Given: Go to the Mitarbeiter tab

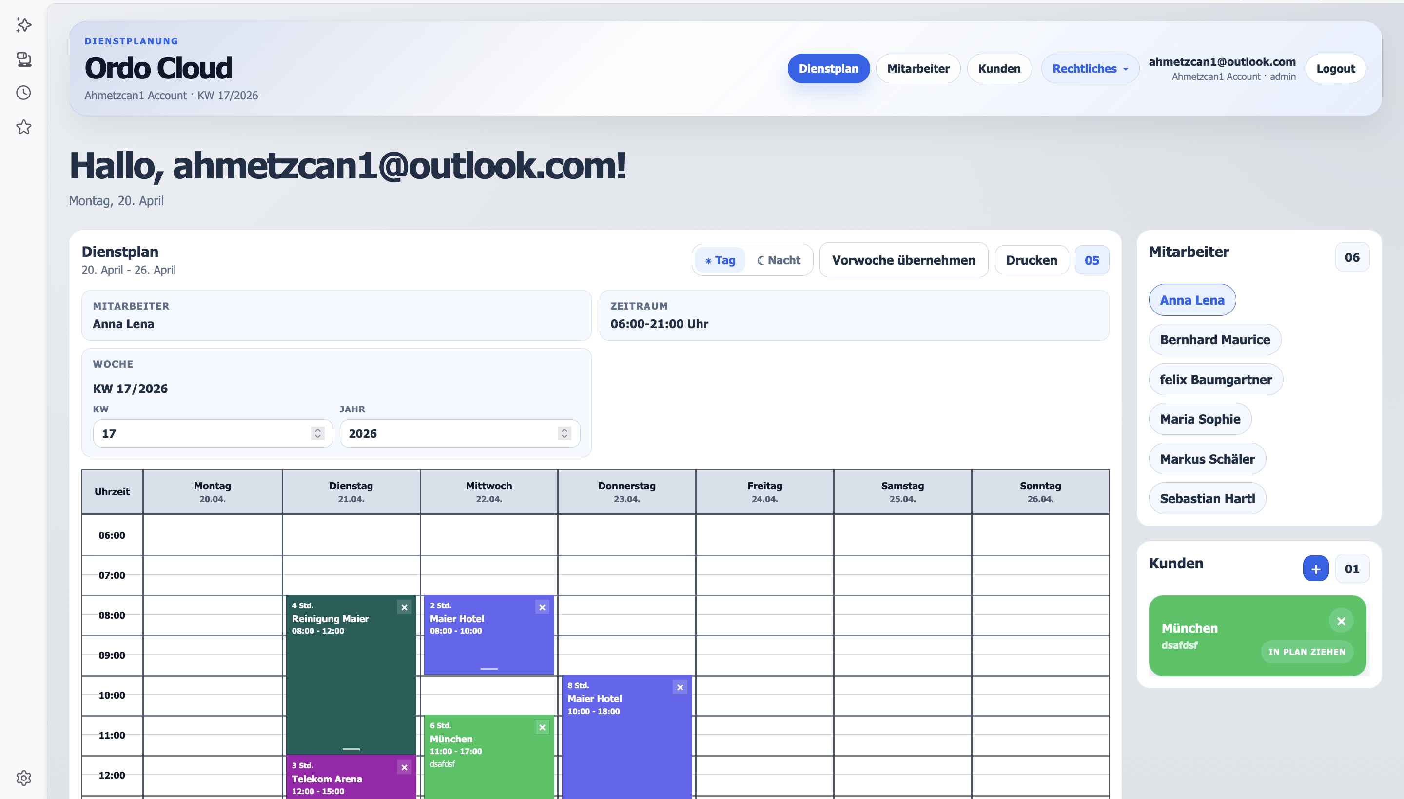Looking at the screenshot, I should pyautogui.click(x=918, y=69).
